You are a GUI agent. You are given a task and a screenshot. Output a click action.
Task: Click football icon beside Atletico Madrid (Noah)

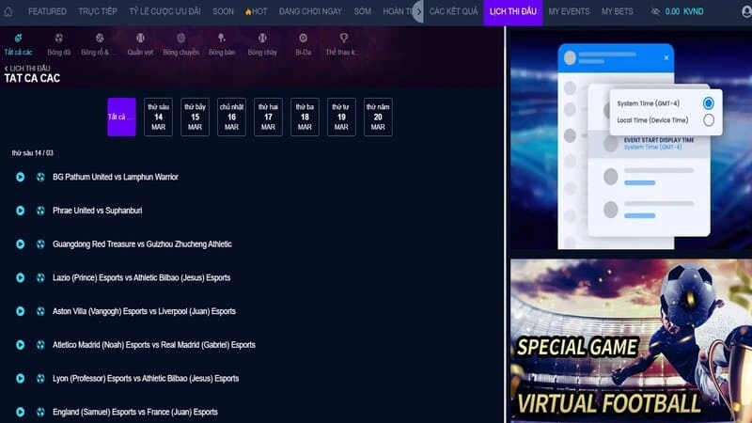(40, 345)
